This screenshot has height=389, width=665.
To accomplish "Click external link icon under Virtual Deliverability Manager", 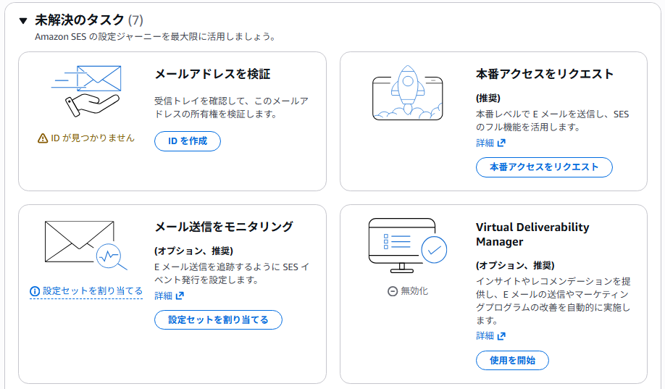I will tap(501, 336).
